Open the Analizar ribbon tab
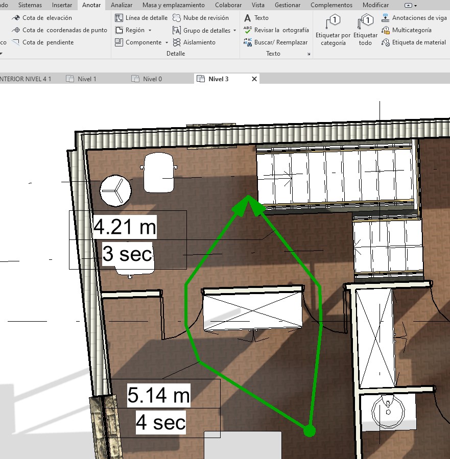Viewport: 450px width, 459px height. click(121, 5)
